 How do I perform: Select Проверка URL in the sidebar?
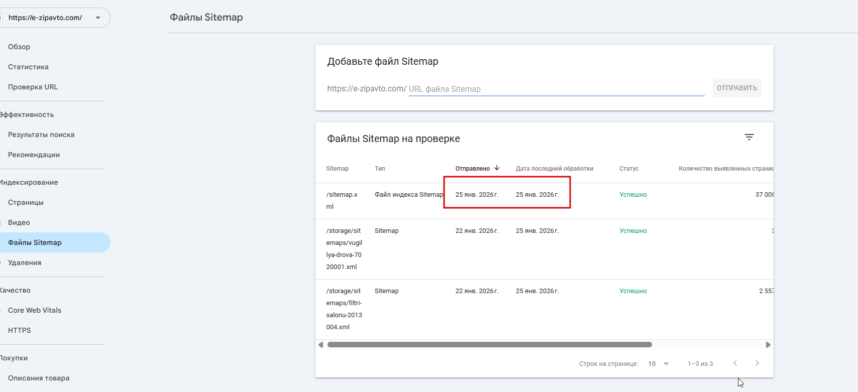click(x=33, y=87)
